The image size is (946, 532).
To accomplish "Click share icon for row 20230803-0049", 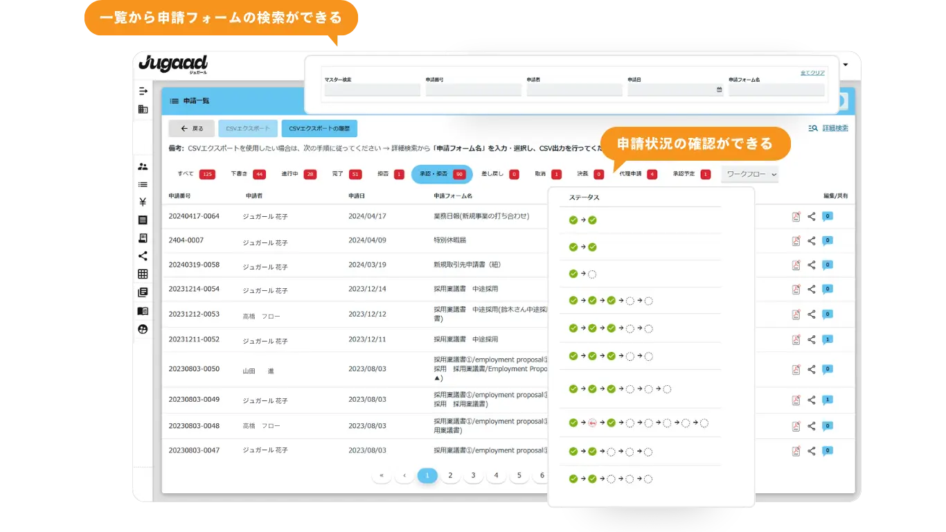I will [812, 400].
